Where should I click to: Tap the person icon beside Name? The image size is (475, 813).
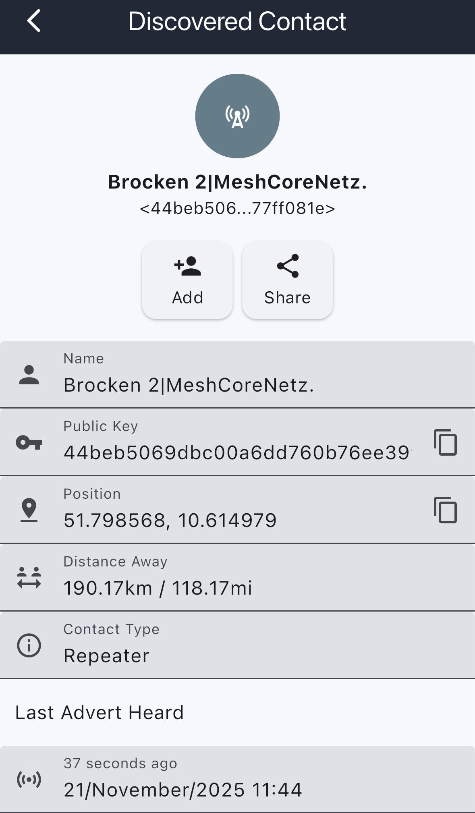coord(29,375)
